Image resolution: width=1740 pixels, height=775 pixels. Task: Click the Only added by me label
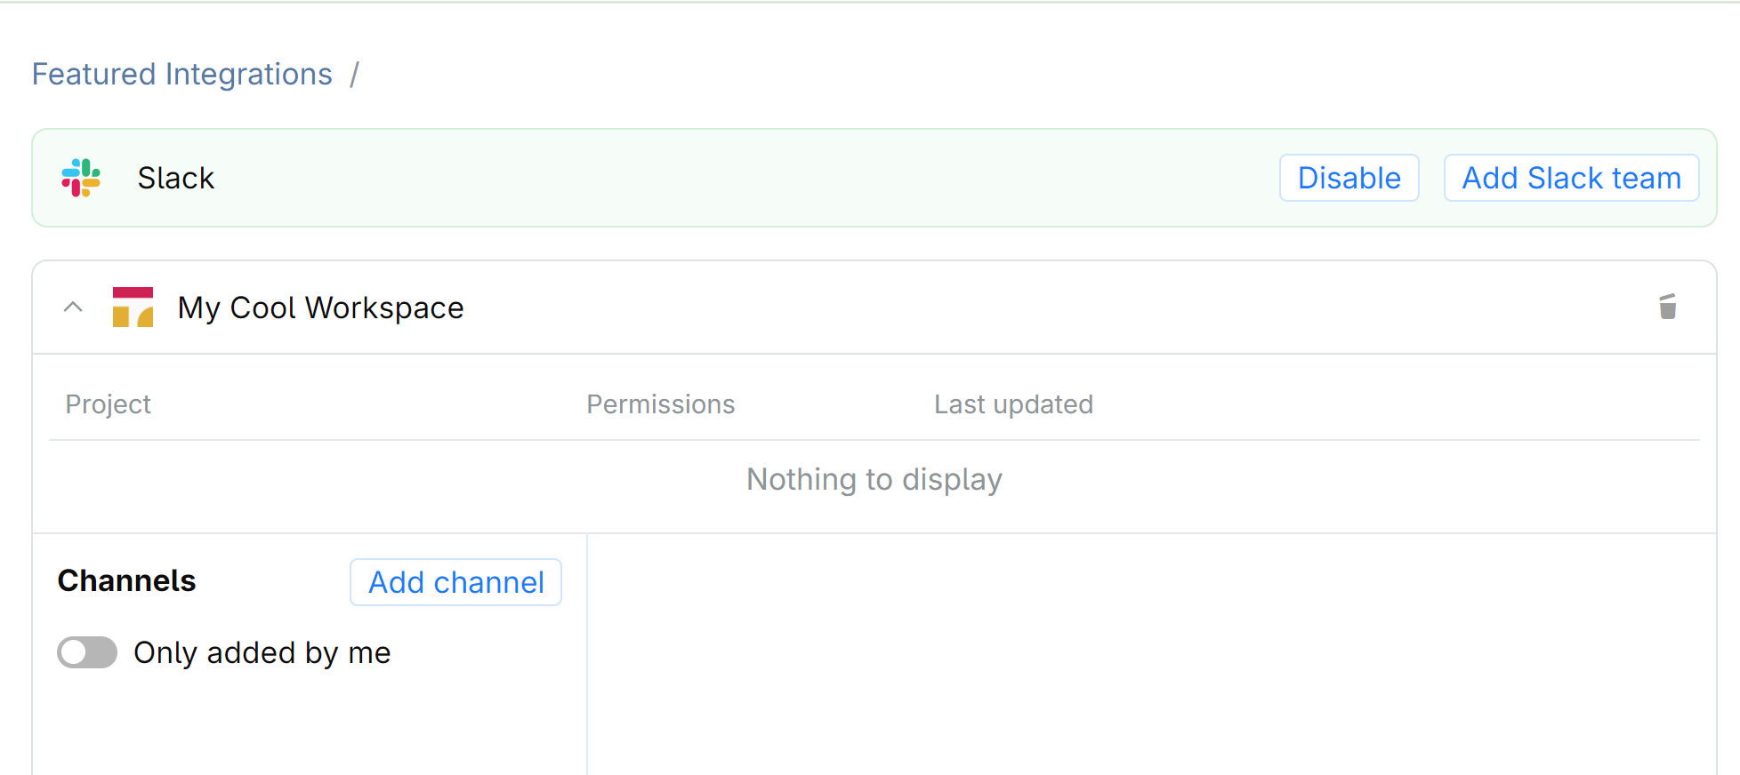coord(262,652)
